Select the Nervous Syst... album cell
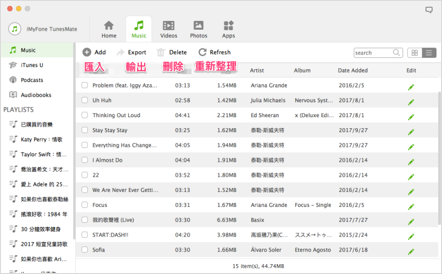The width and height of the screenshot is (442, 274). 314,100
